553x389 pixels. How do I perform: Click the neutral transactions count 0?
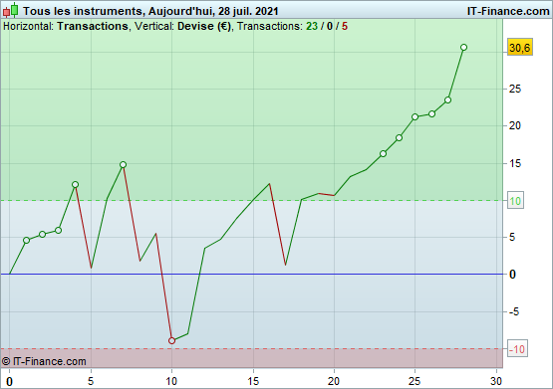(x=330, y=27)
